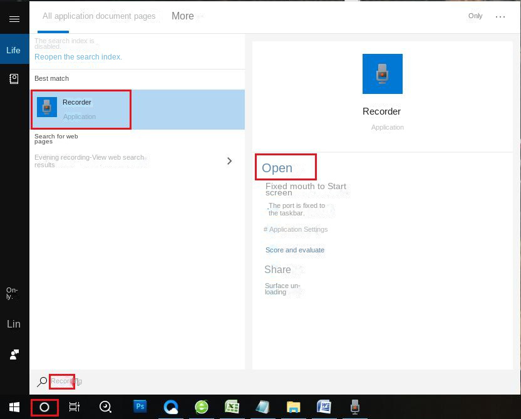Click the large Recorder app icon in preview
The image size is (521, 419).
[x=383, y=74]
